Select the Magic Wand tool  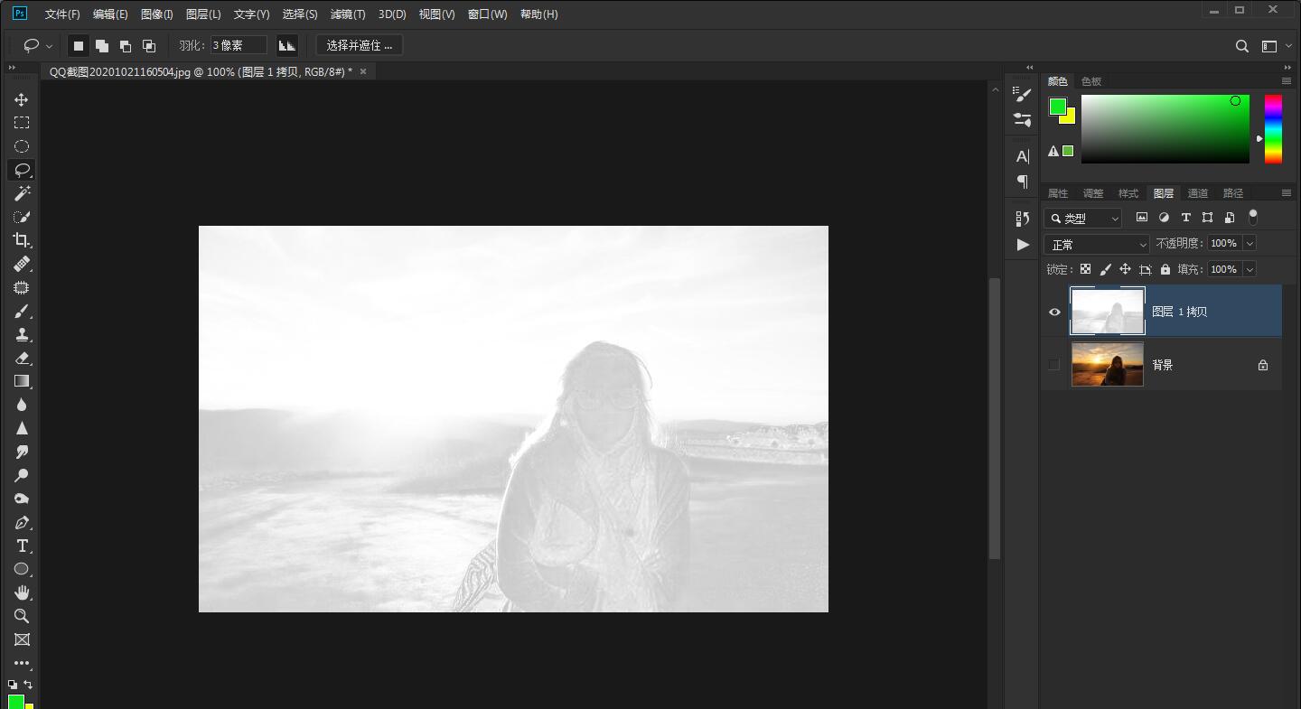tap(22, 193)
